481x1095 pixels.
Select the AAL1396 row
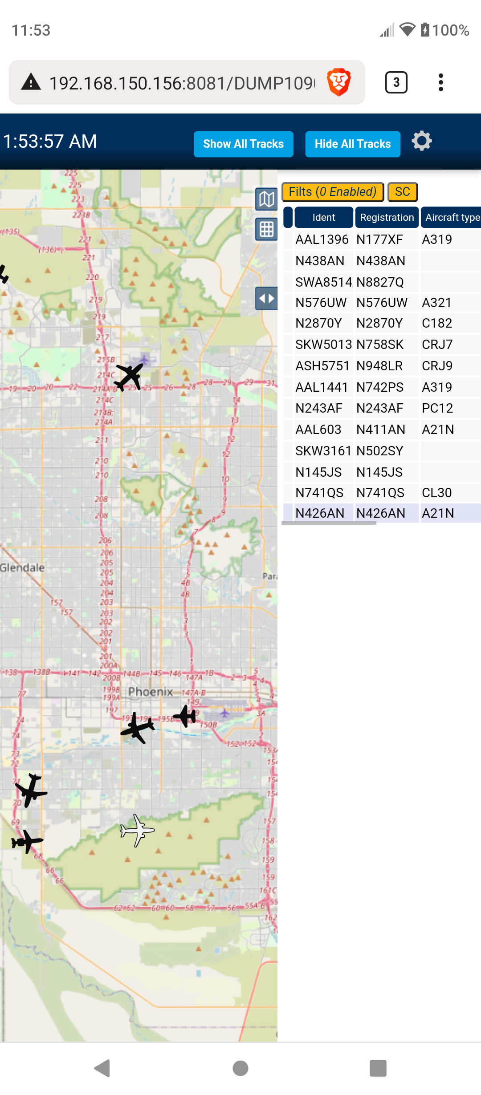click(382, 239)
